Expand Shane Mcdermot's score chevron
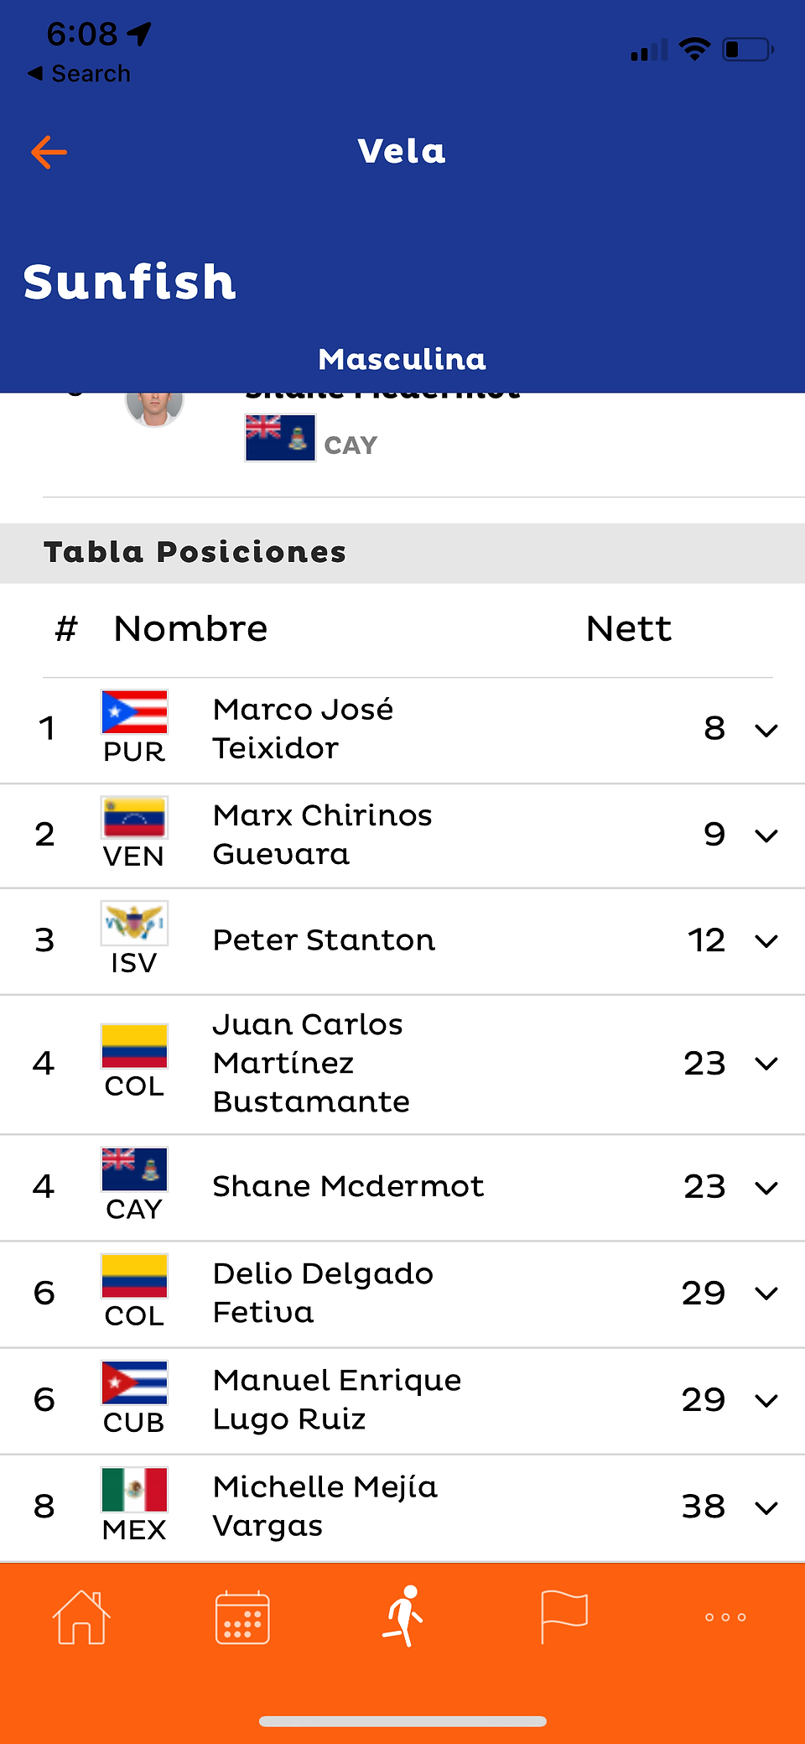805x1744 pixels. tap(766, 1188)
